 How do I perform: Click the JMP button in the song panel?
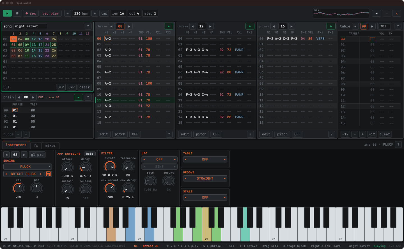click(x=72, y=87)
